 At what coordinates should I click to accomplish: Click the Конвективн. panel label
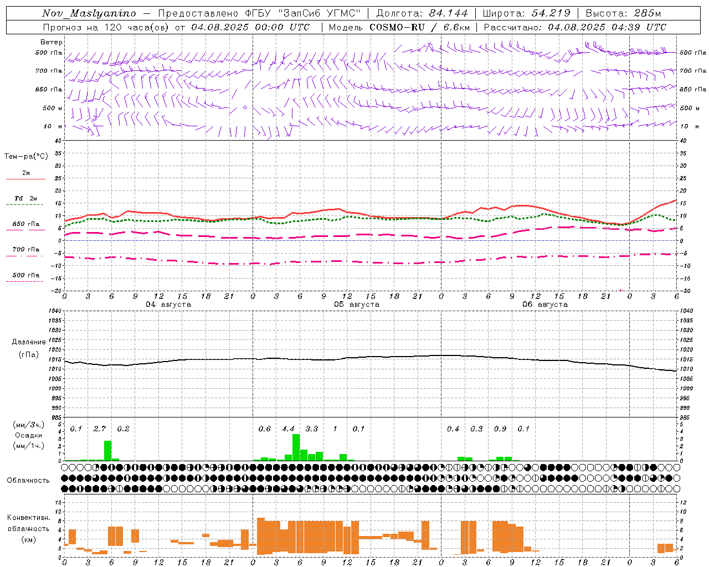pos(29,518)
